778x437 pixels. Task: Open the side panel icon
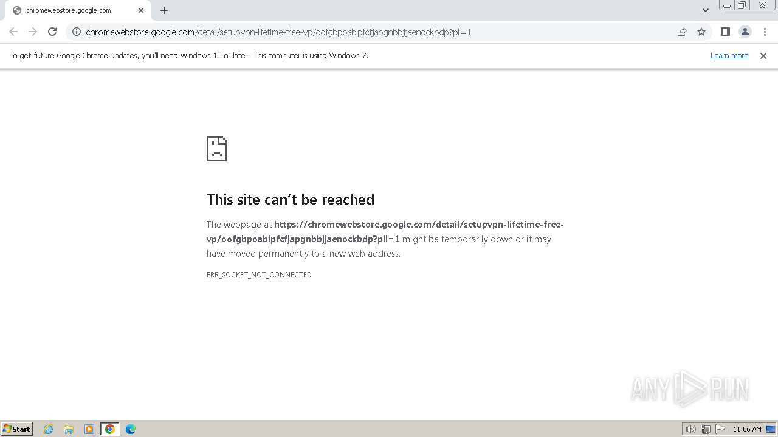coord(725,32)
